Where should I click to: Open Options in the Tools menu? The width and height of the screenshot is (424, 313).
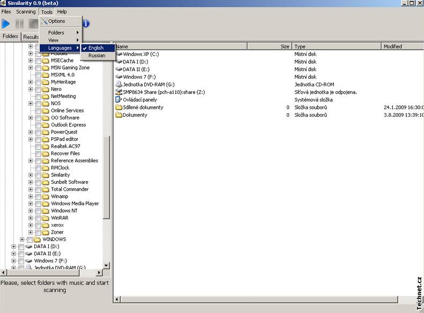(x=56, y=21)
